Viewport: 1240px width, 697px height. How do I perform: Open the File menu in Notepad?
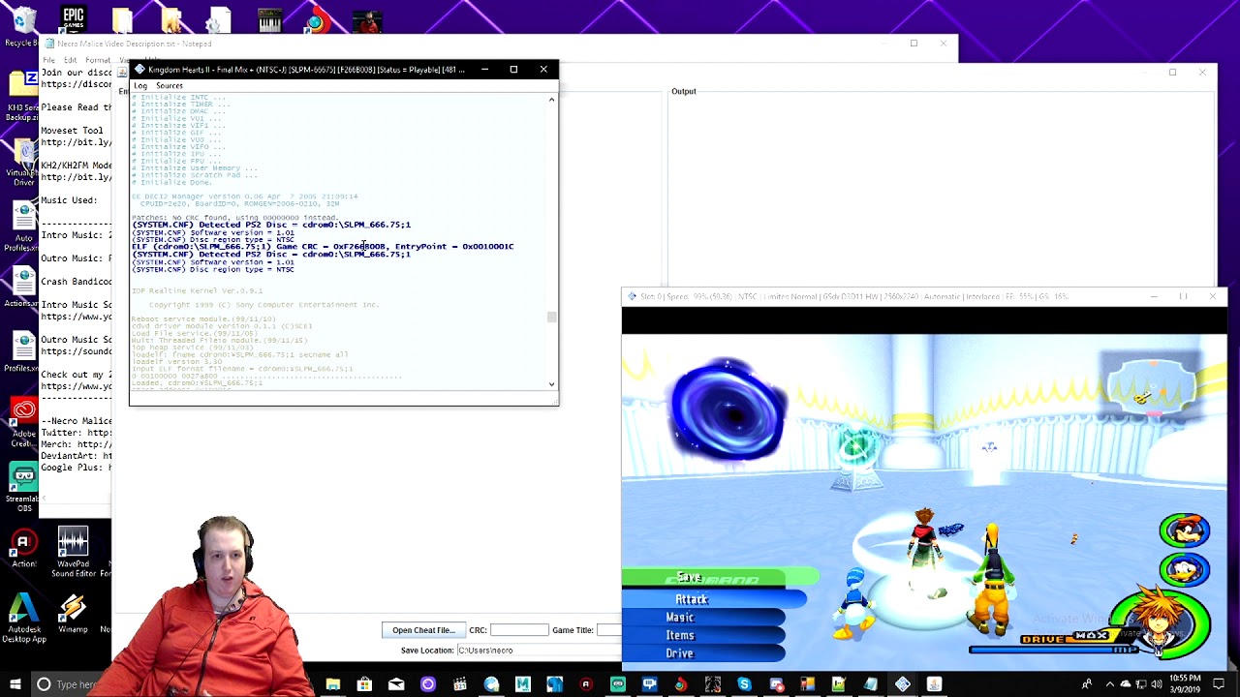tap(48, 60)
